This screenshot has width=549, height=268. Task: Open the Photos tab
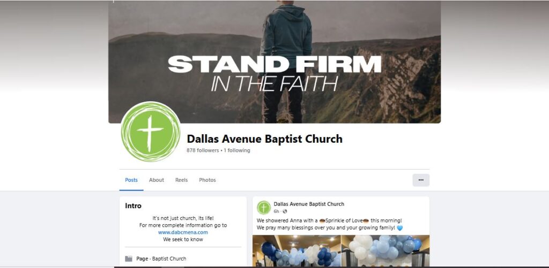click(x=207, y=180)
